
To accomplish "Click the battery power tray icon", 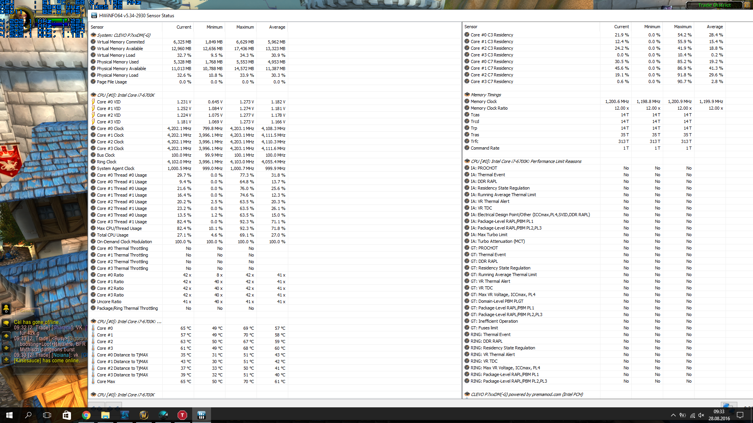I will pos(683,415).
